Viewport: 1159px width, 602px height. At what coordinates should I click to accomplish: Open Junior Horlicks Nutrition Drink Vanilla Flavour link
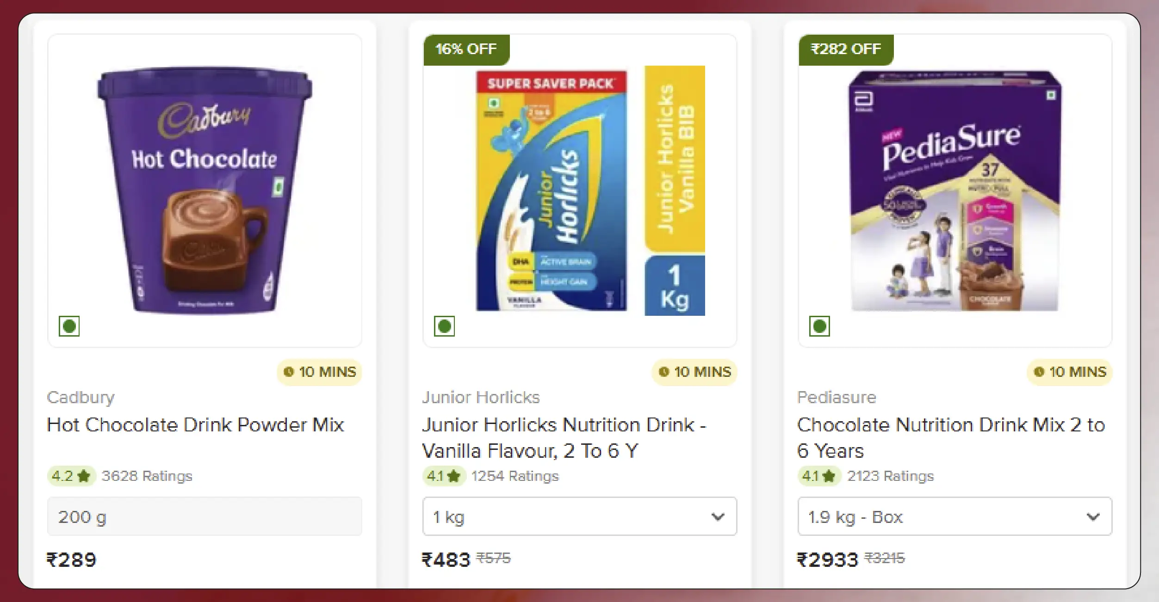pos(564,438)
